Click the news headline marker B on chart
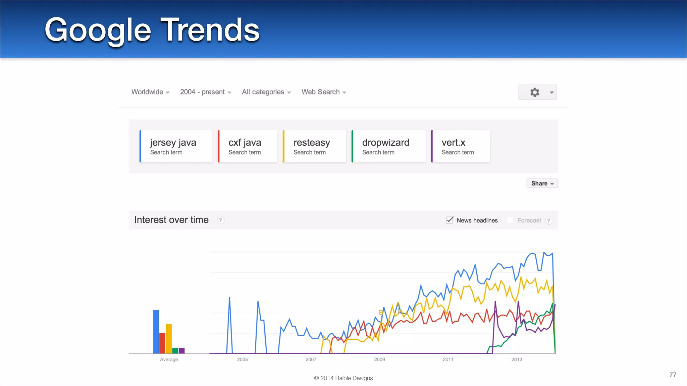This screenshot has width=687, height=386. coord(381,312)
